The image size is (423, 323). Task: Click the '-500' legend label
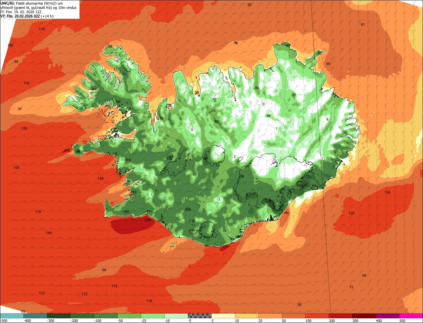click(4, 320)
